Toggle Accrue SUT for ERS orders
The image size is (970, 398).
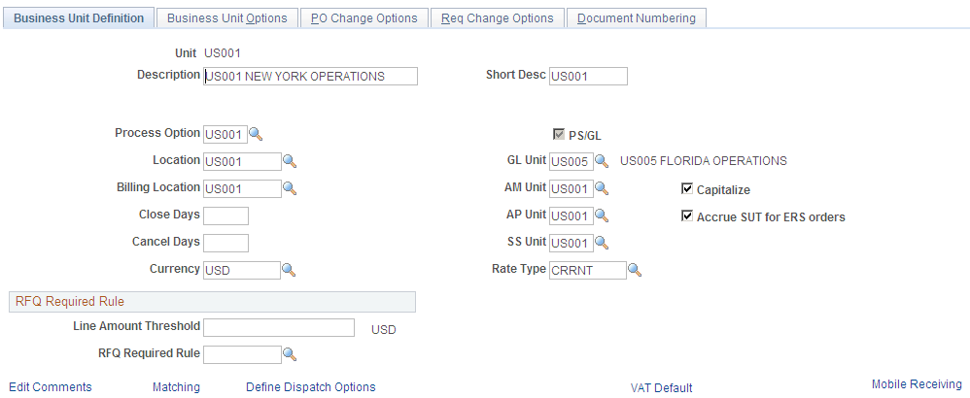click(686, 216)
